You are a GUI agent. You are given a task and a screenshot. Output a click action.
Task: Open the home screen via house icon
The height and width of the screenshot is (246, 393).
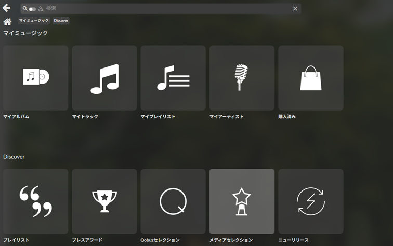tap(7, 22)
